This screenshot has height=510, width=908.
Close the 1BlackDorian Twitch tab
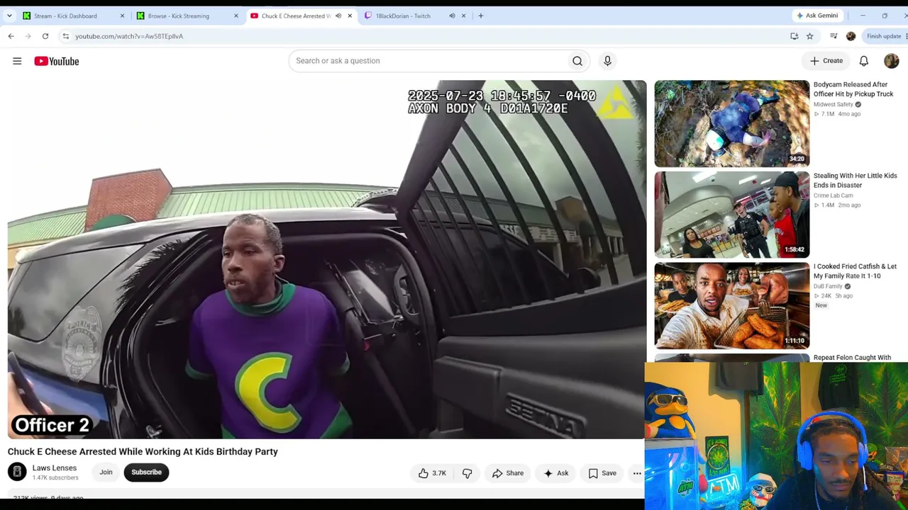click(464, 16)
